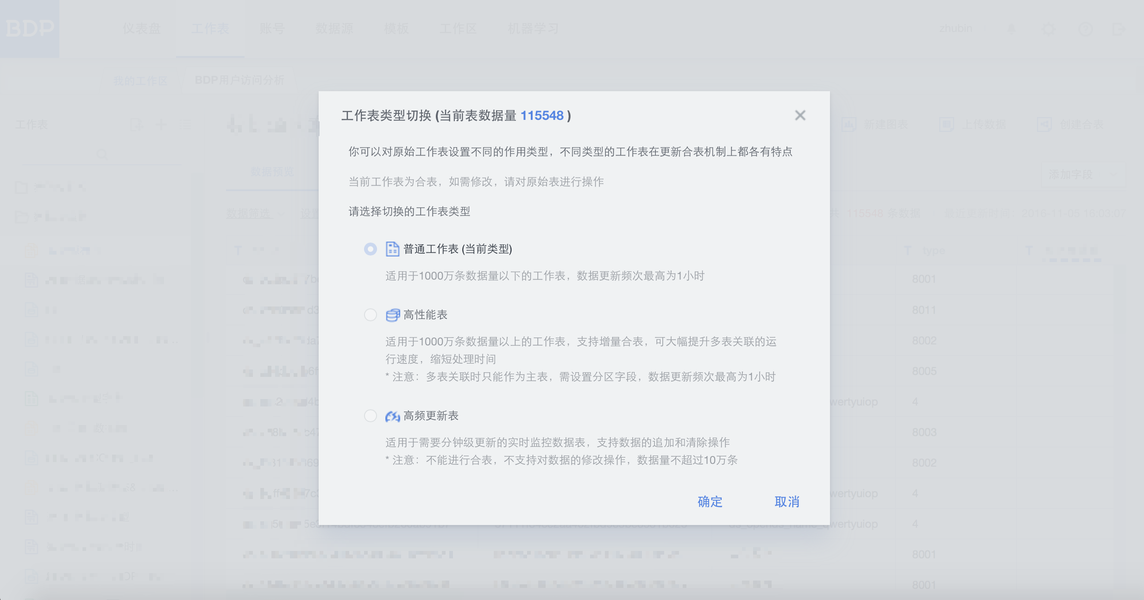Screen dimensions: 1144x600
Task: Click the type column header
Action: 933,250
